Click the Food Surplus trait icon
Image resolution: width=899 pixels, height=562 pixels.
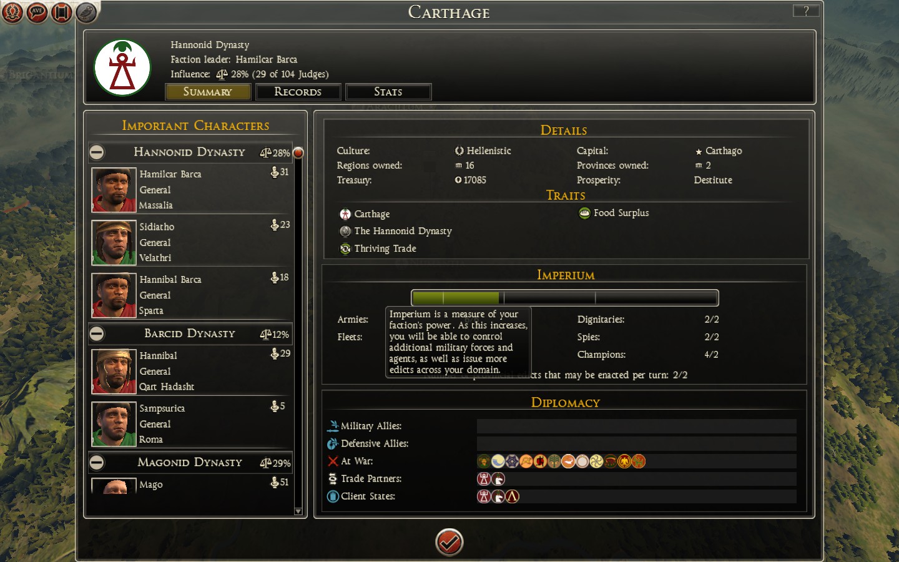coord(584,214)
